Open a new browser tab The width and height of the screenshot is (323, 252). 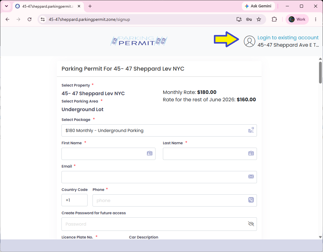[x=90, y=6]
